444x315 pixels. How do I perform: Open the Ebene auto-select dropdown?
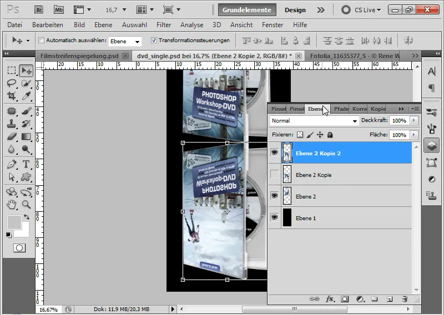(x=125, y=42)
